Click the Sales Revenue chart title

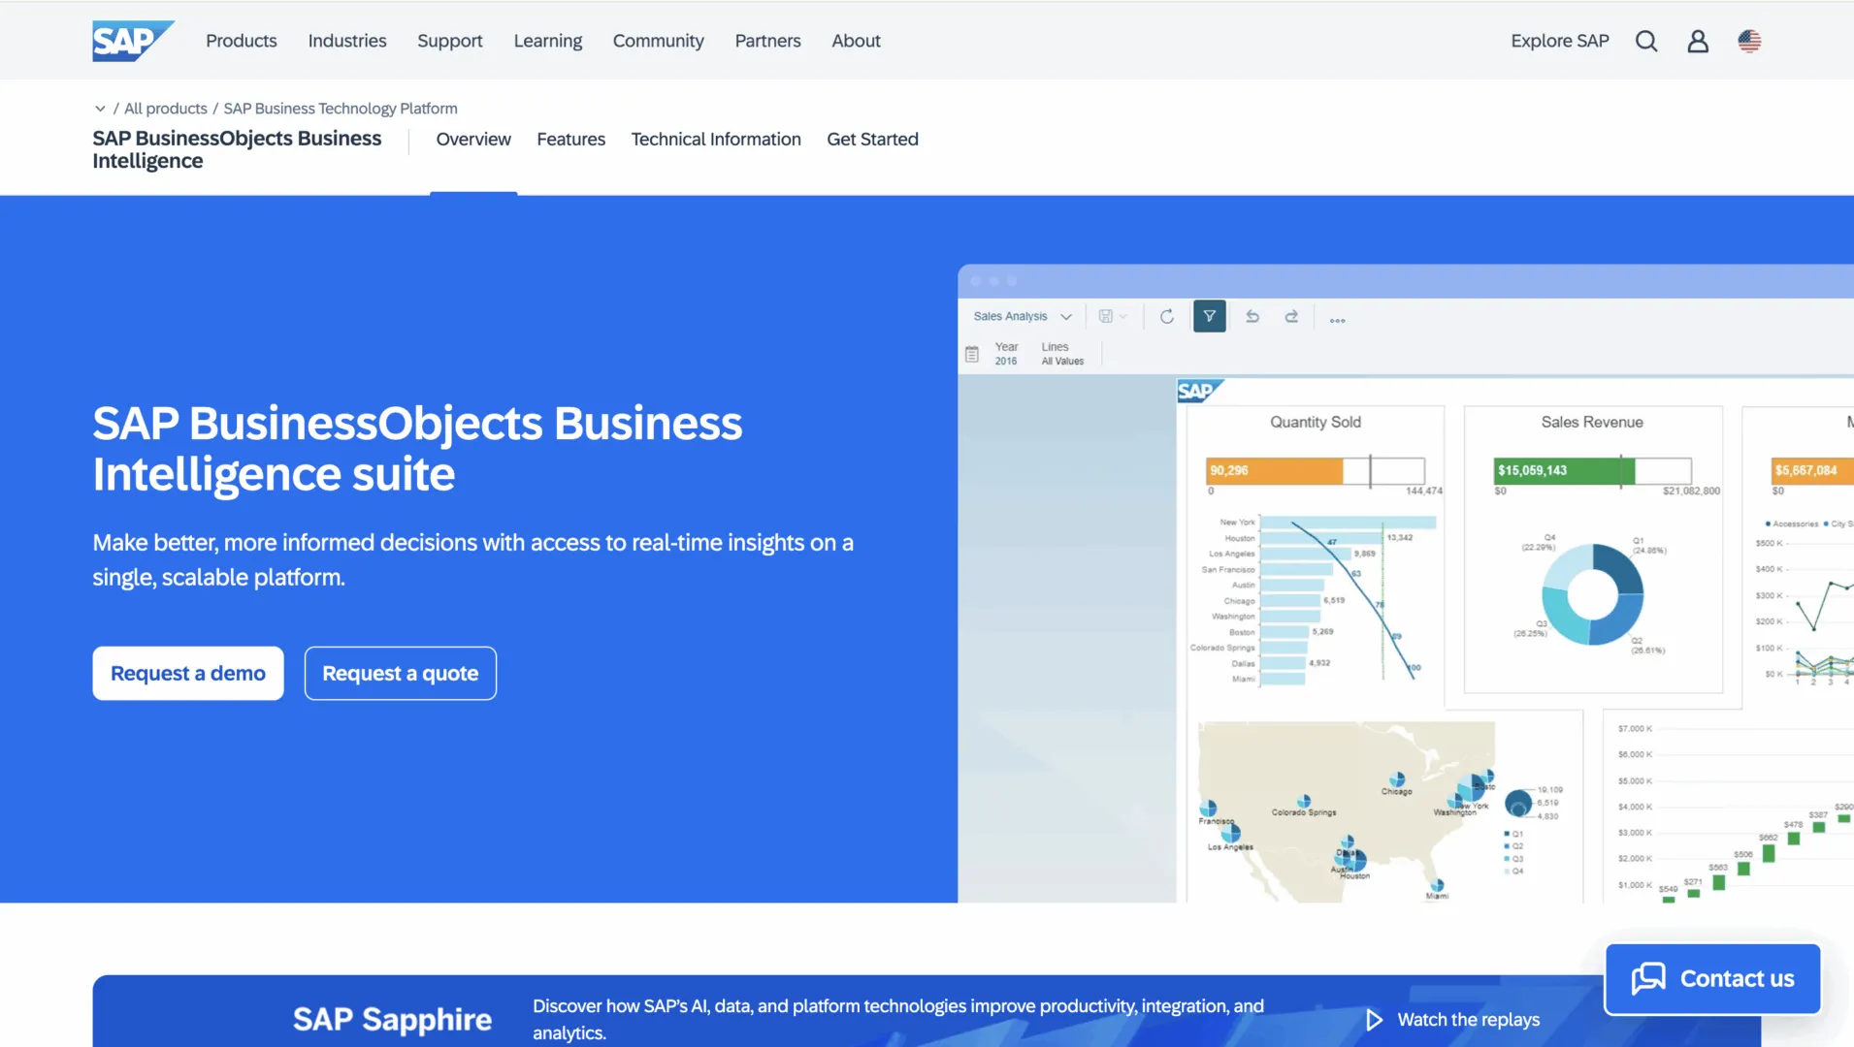(x=1592, y=423)
